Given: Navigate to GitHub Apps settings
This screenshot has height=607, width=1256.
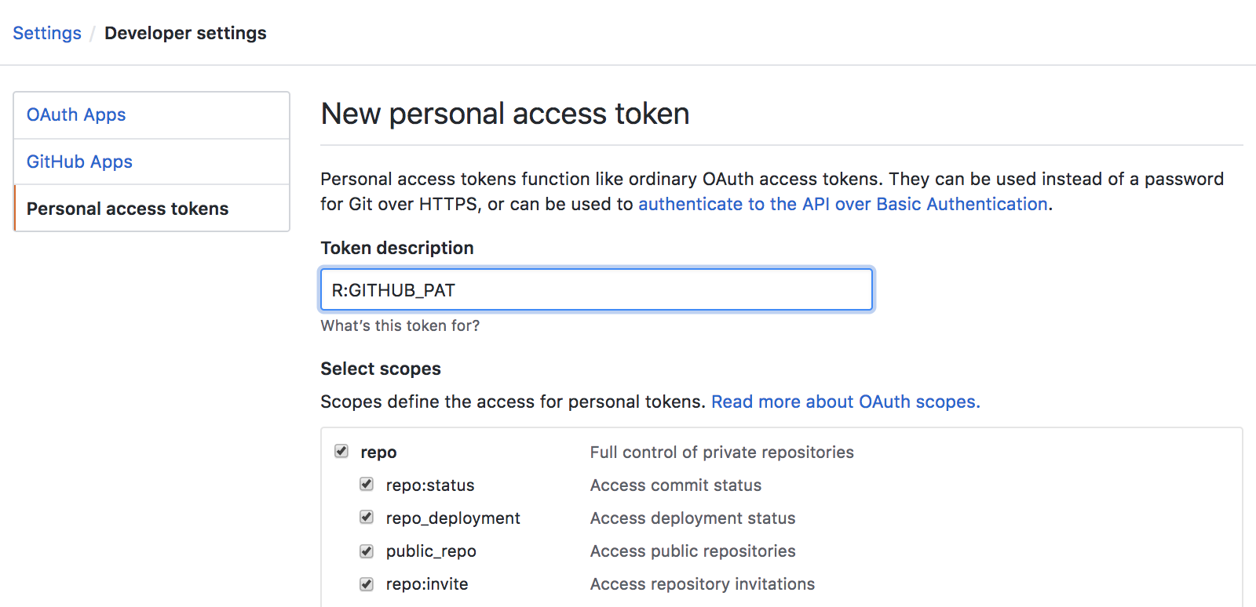Looking at the screenshot, I should coord(79,162).
